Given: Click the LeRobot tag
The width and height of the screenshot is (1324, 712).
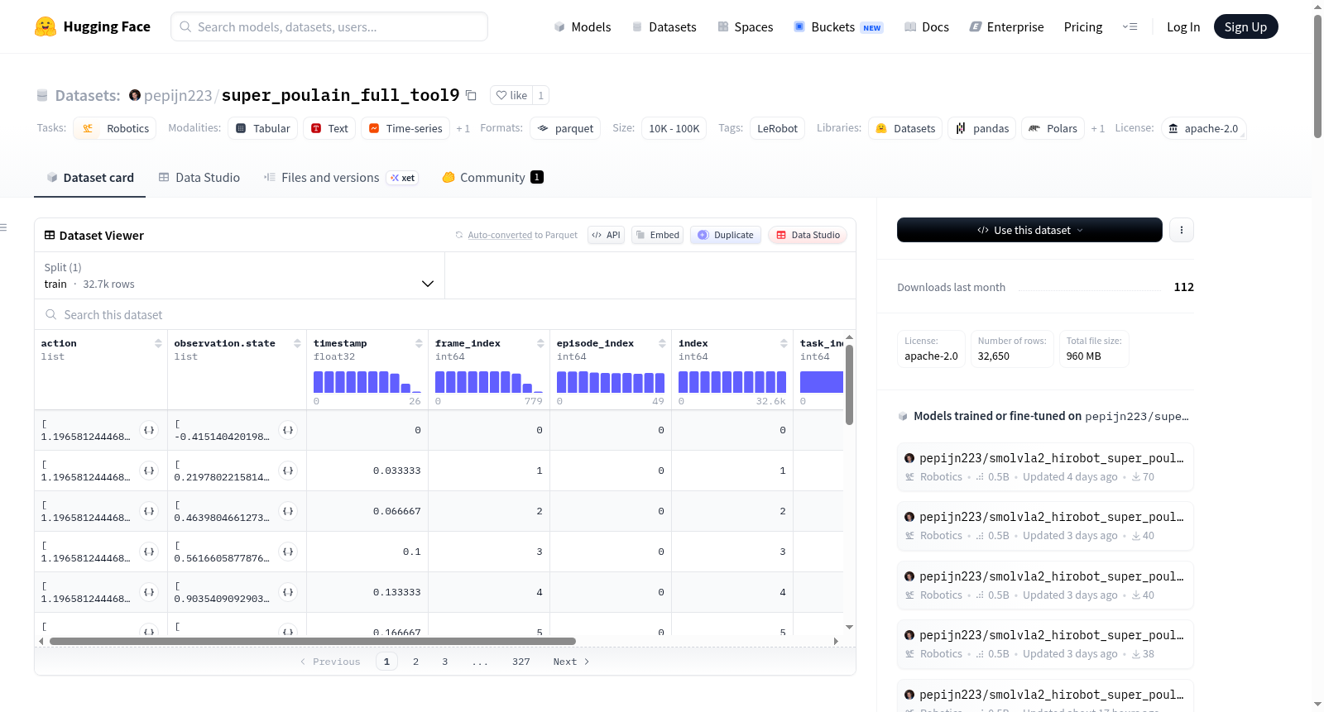Looking at the screenshot, I should [777, 128].
